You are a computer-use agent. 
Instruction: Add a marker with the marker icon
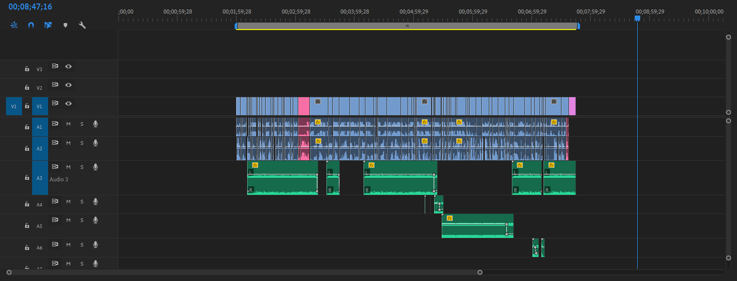(65, 25)
